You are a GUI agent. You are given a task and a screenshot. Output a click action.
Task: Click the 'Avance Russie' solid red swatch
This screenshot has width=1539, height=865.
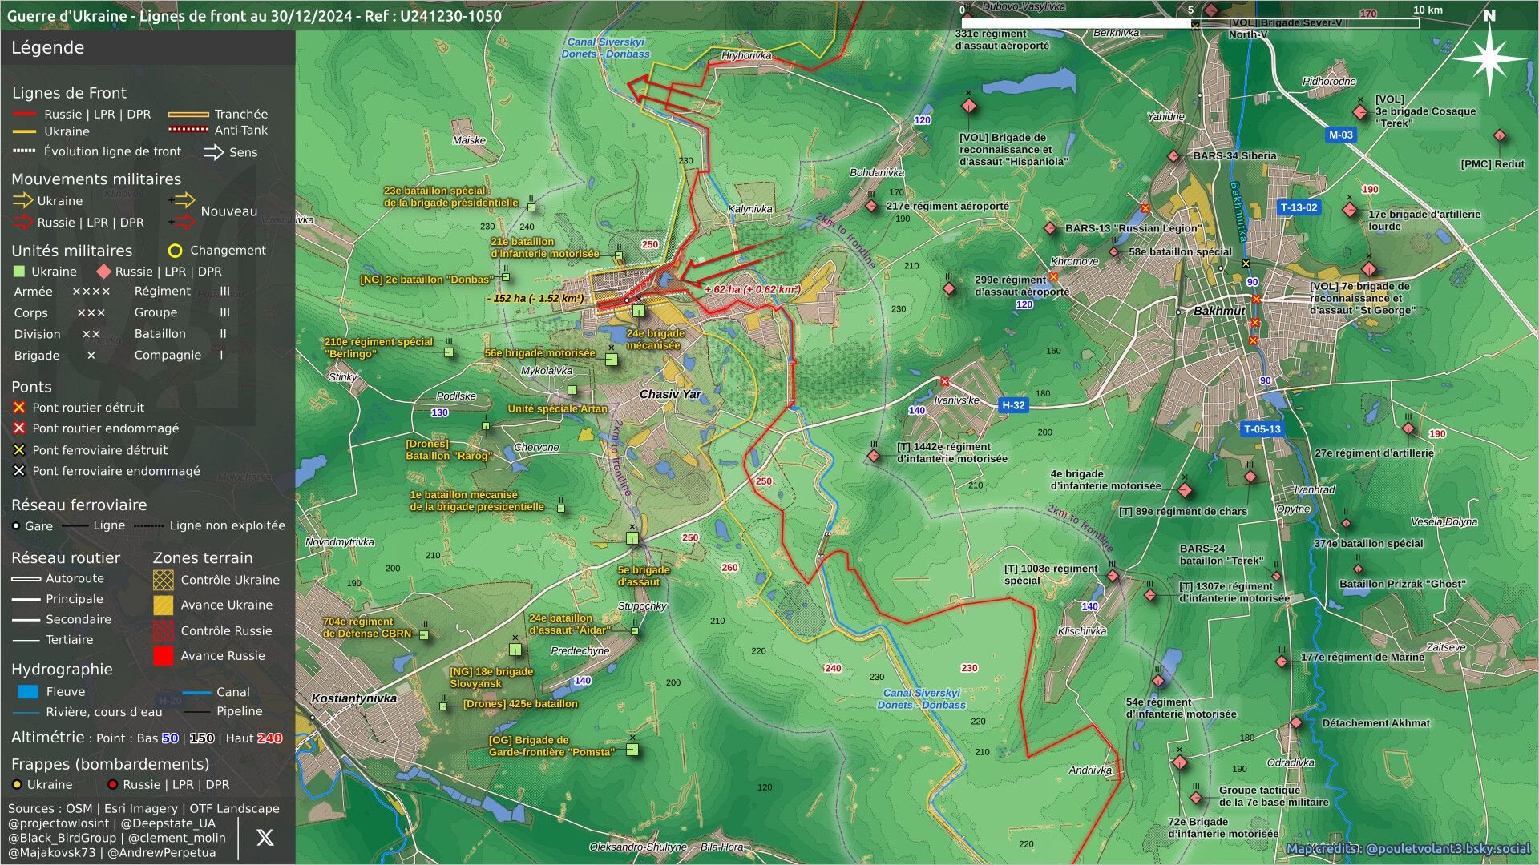163,656
